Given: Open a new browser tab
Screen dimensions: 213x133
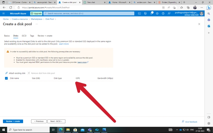Looking at the screenshot, I should (x=184, y=2).
